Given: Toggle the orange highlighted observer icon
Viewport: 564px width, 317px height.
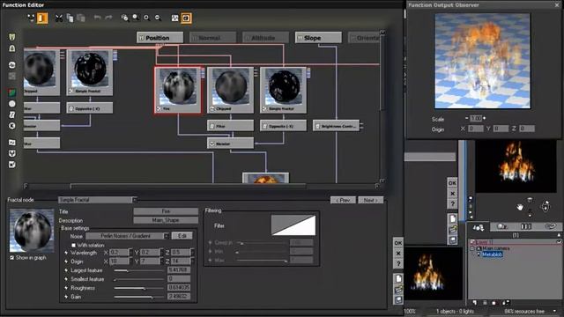Looking at the screenshot, I should (186, 18).
